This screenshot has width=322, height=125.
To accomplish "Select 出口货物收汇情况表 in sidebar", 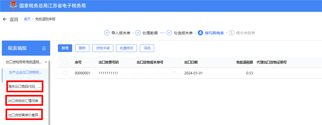I will click(24, 100).
